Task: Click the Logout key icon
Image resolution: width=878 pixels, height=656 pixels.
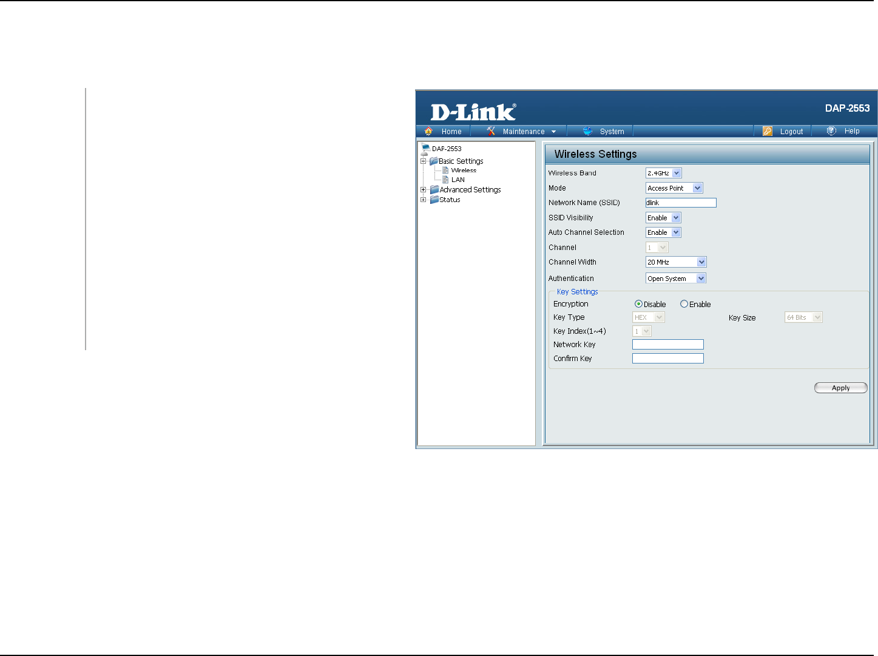Action: point(768,131)
